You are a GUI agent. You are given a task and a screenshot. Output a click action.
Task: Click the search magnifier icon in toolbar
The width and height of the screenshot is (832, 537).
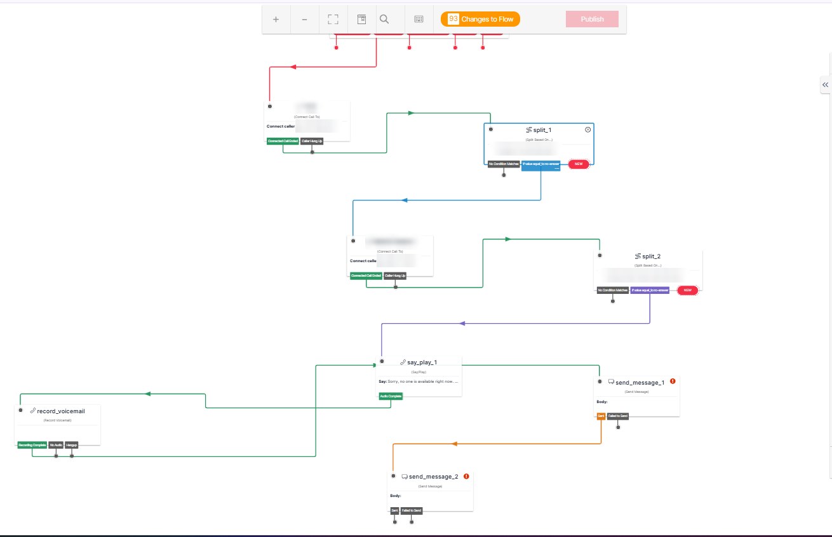coord(384,19)
